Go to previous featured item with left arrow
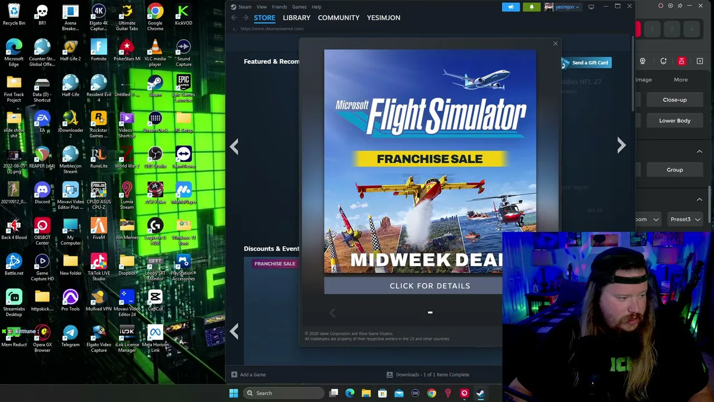The width and height of the screenshot is (714, 402). click(234, 146)
